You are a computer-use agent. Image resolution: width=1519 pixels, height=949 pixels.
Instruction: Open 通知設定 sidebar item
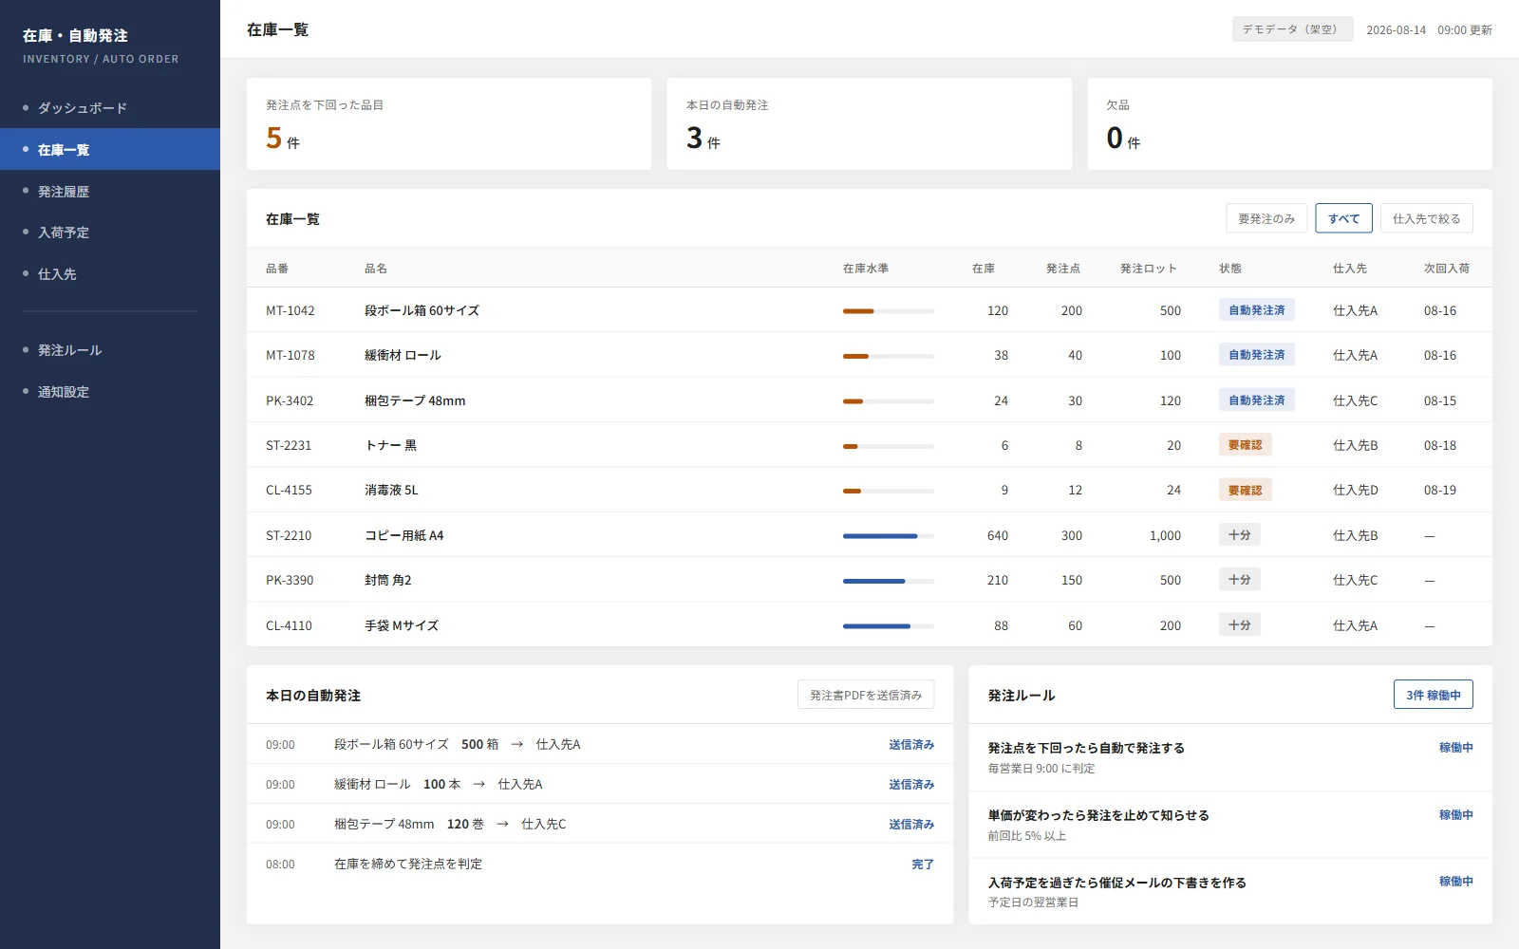(110, 392)
